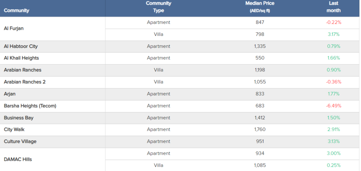Click the Community Type column header
Screen dimensions: 361x171
pyautogui.click(x=158, y=7)
